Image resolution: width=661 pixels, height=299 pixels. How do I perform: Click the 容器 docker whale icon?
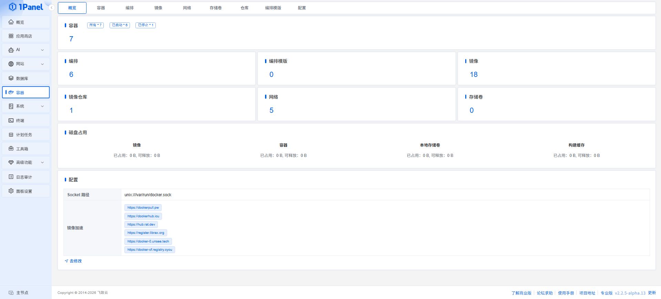click(11, 92)
